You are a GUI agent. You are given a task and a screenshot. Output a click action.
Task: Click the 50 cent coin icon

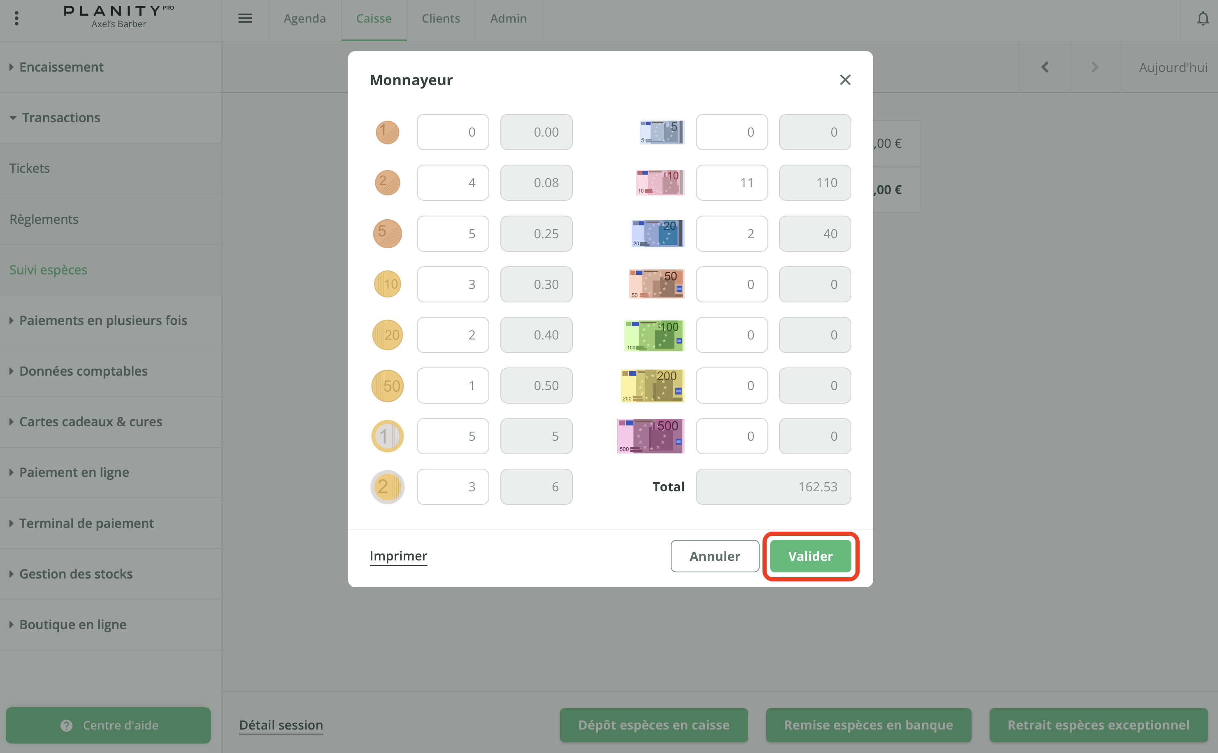(x=387, y=386)
